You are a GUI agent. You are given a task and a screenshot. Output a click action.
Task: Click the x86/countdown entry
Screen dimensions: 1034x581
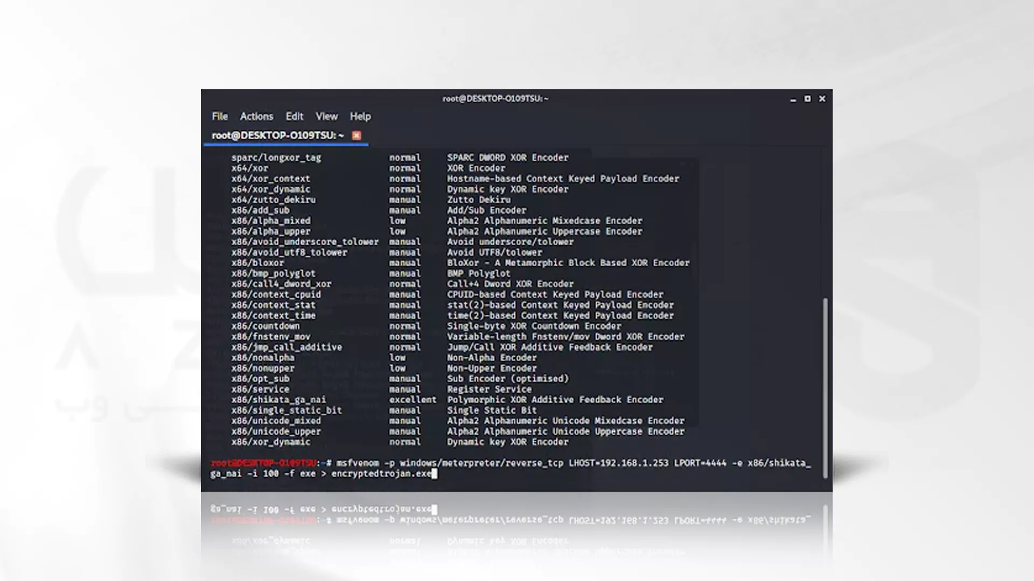click(x=266, y=326)
